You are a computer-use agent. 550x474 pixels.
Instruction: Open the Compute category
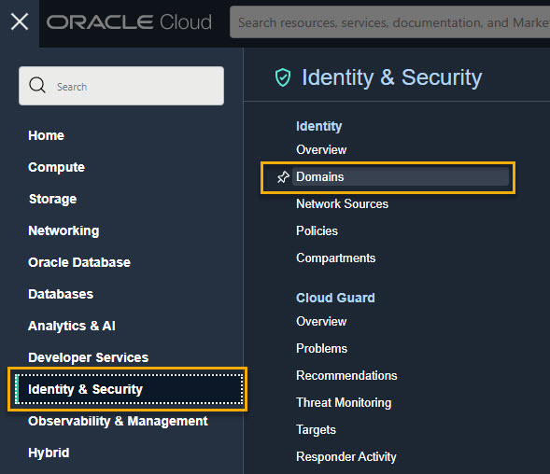click(x=56, y=168)
